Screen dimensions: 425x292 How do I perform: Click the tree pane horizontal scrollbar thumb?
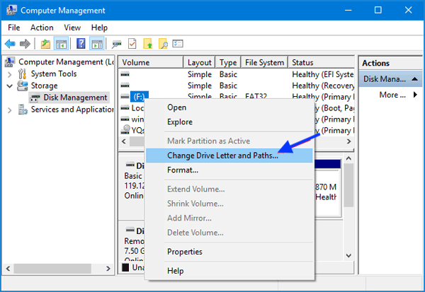pos(52,269)
